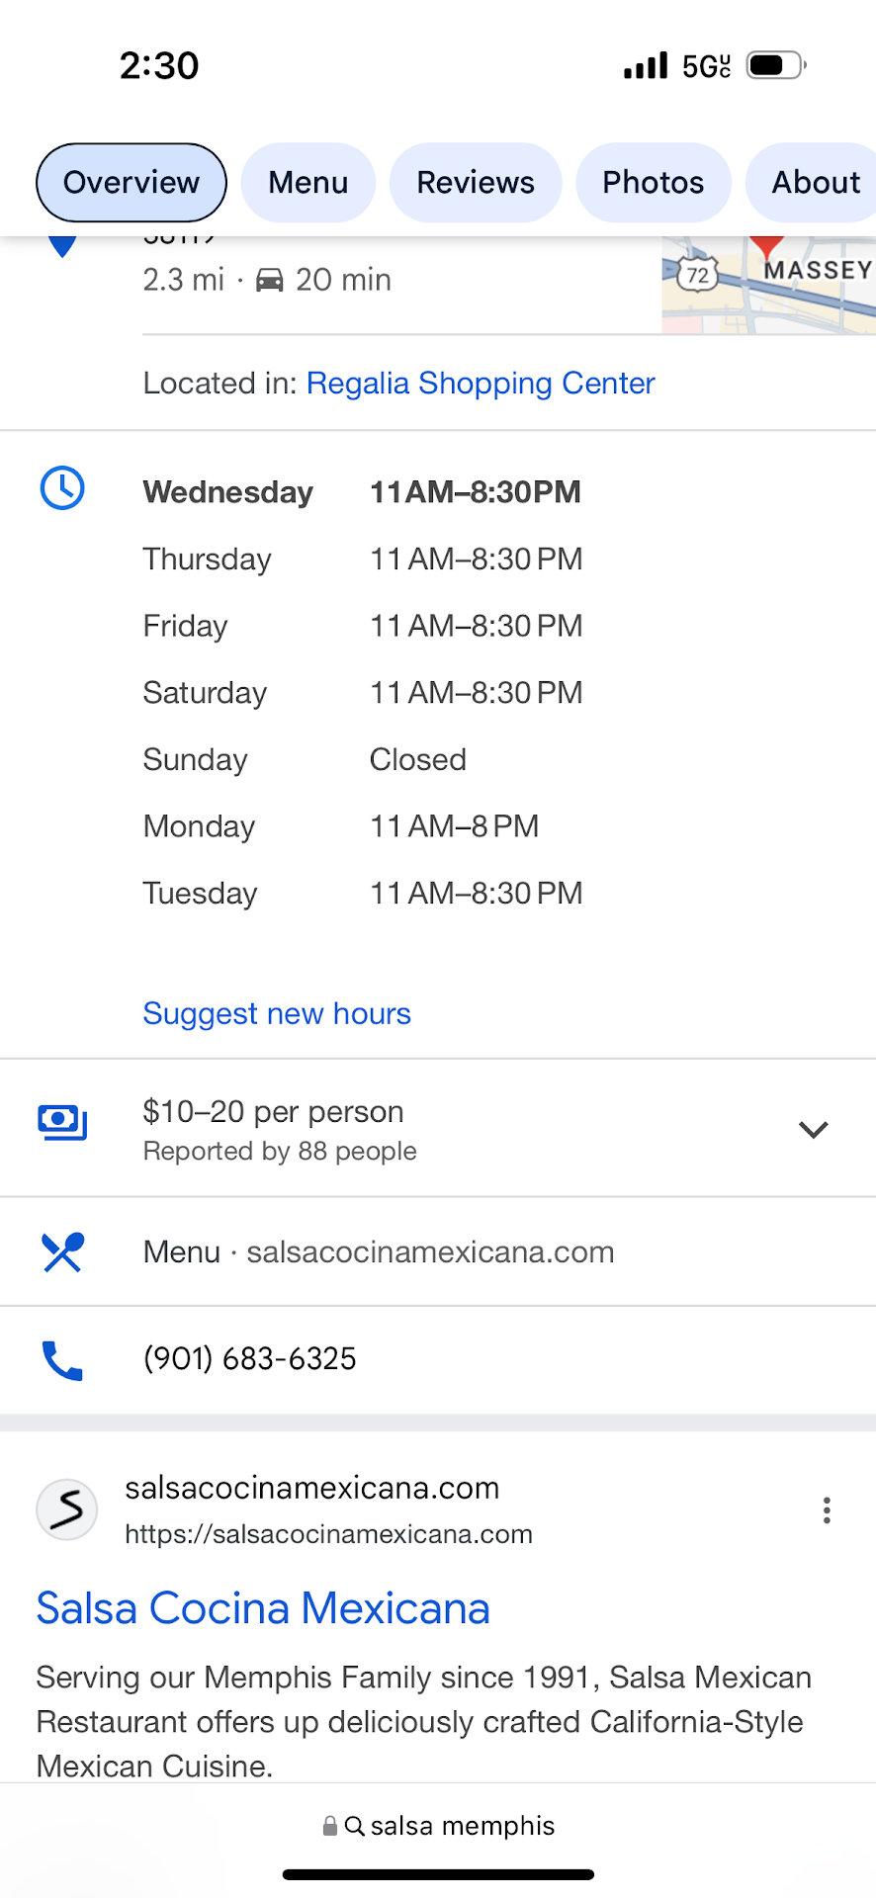Tap the map thumbnail showing Massey
The height and width of the screenshot is (1898, 876).
[x=768, y=285]
